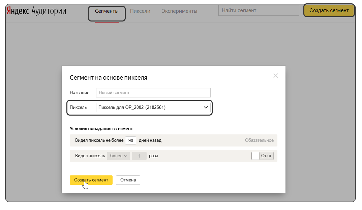Close the segment dialog via the X icon
This screenshot has height=210, width=362.
coord(276,76)
